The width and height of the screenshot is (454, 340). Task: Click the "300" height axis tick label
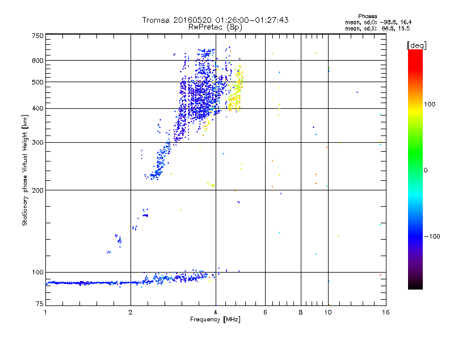click(37, 142)
